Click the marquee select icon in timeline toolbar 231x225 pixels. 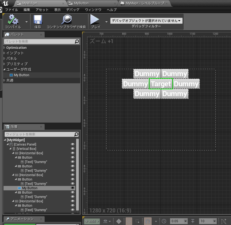[137, 221]
